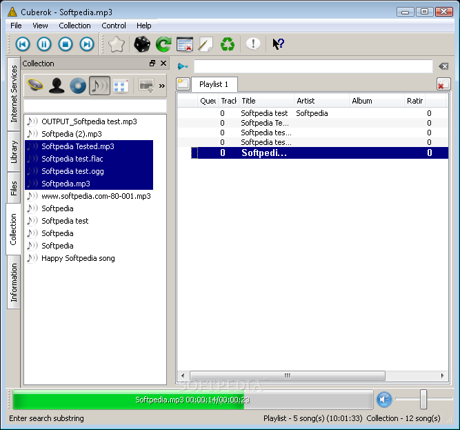Select highlighted playing row Softpedi...
460x430 pixels.
tap(319, 153)
